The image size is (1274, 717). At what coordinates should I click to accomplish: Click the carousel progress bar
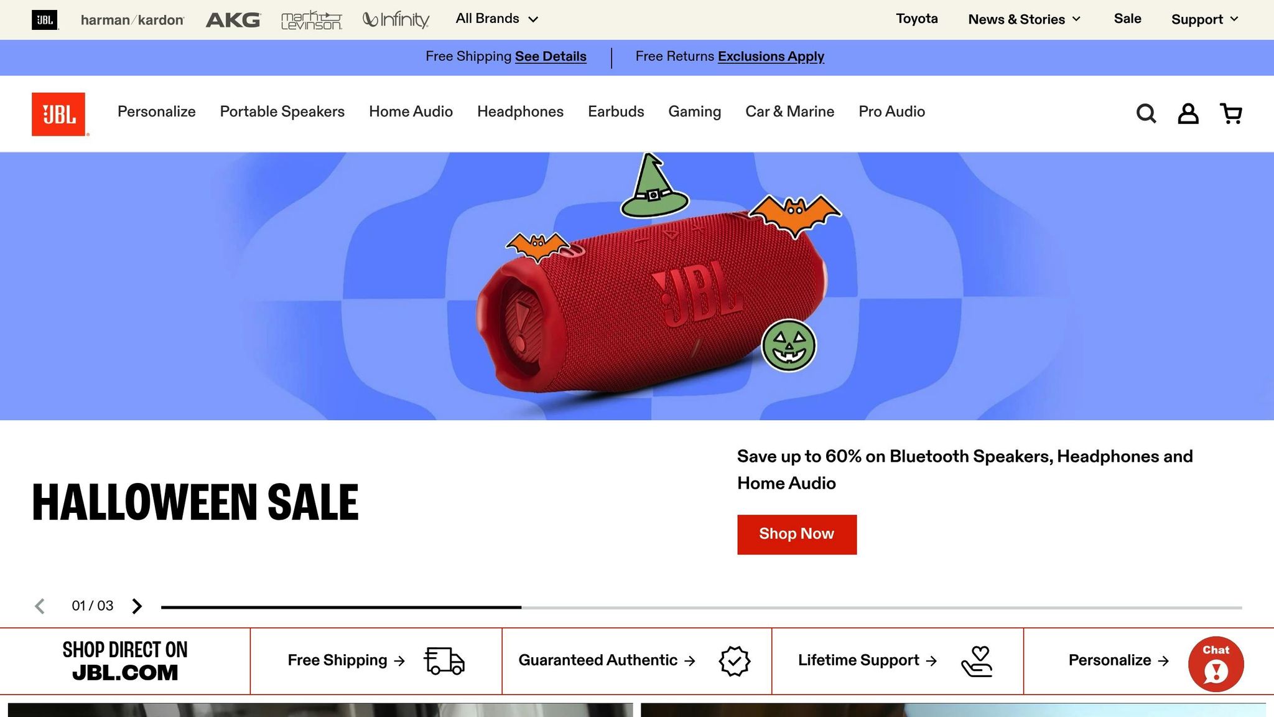point(701,607)
